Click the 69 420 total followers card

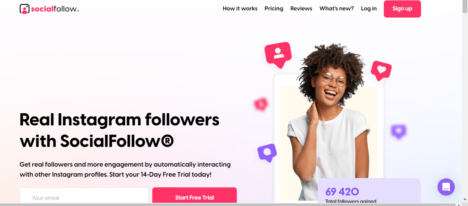[x=369, y=191]
